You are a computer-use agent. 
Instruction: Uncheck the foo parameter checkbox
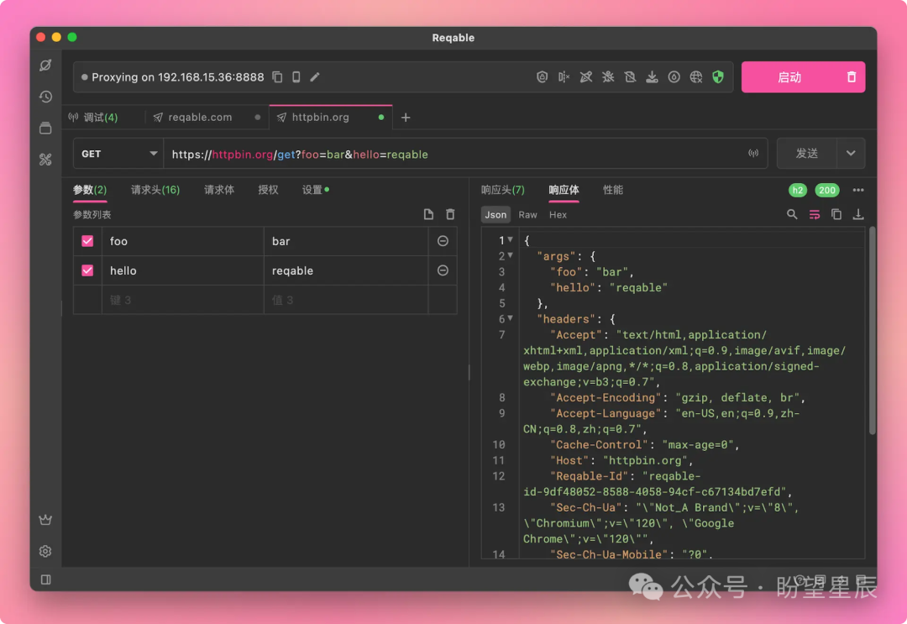click(x=87, y=241)
